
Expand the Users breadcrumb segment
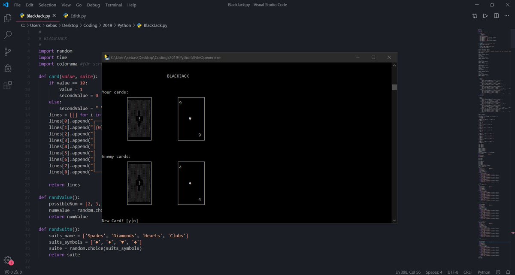click(x=36, y=25)
